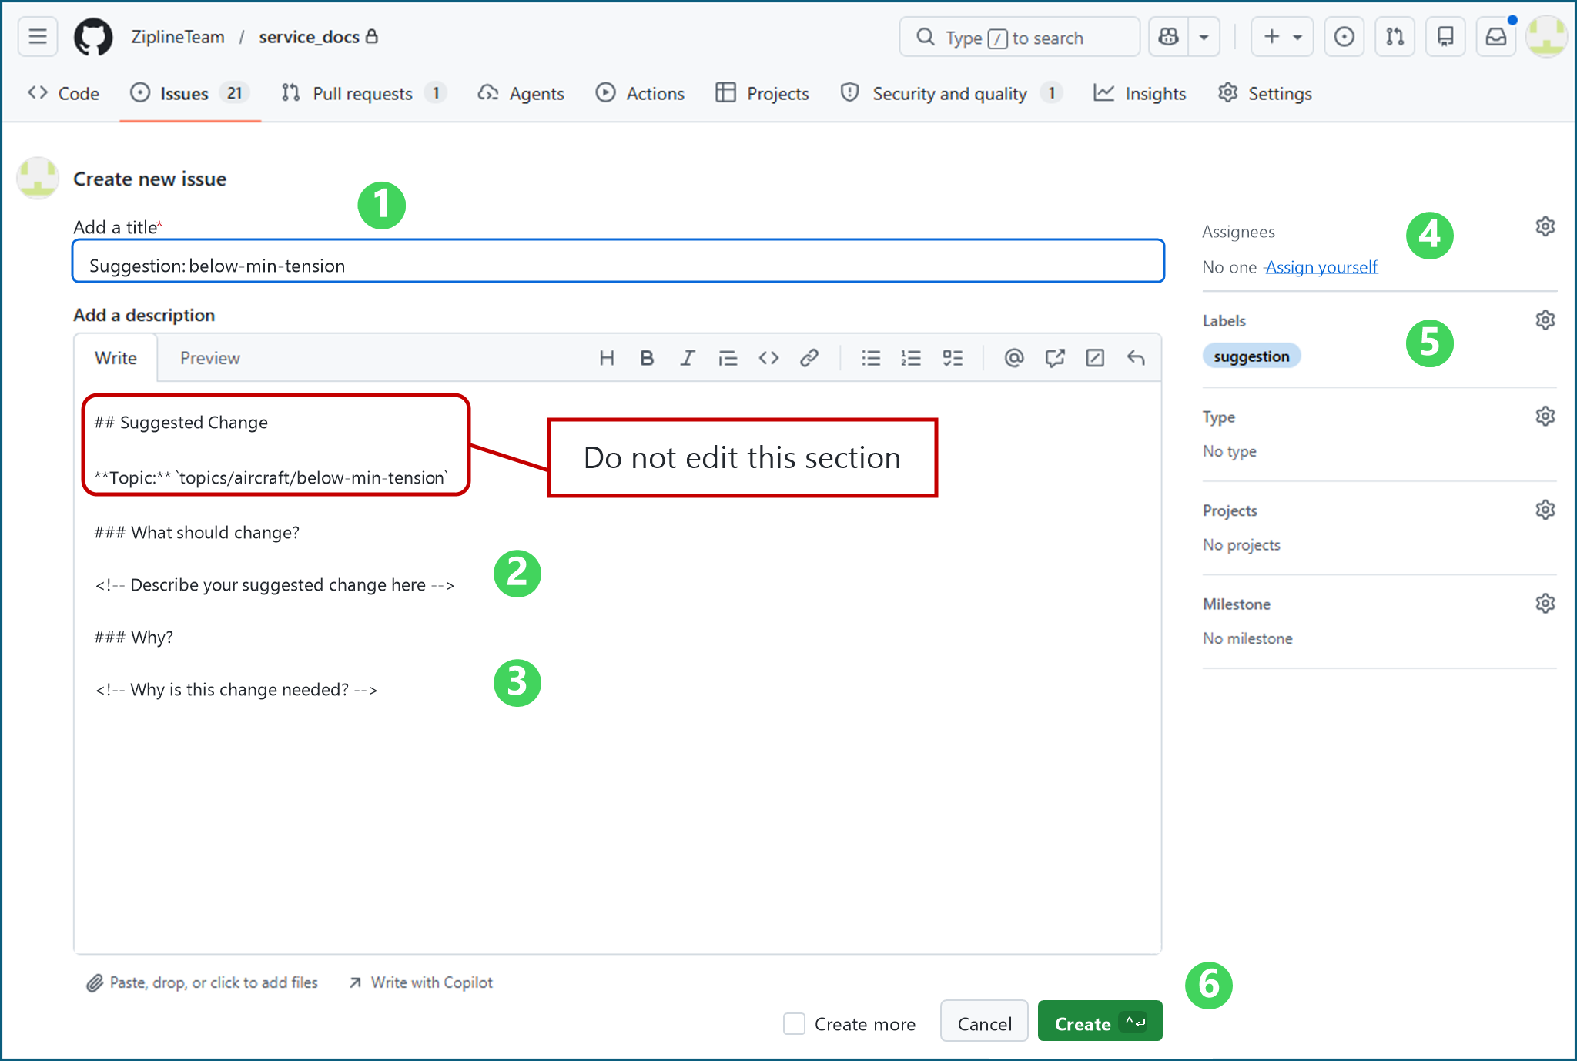
Task: Click the 'No type' text
Action: coord(1230,451)
